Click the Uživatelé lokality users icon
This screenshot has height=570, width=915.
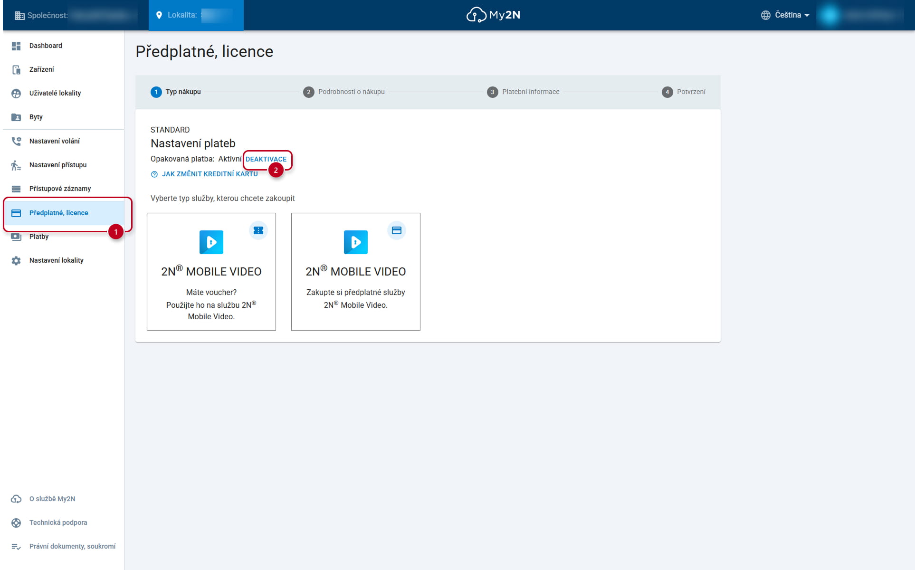16,93
